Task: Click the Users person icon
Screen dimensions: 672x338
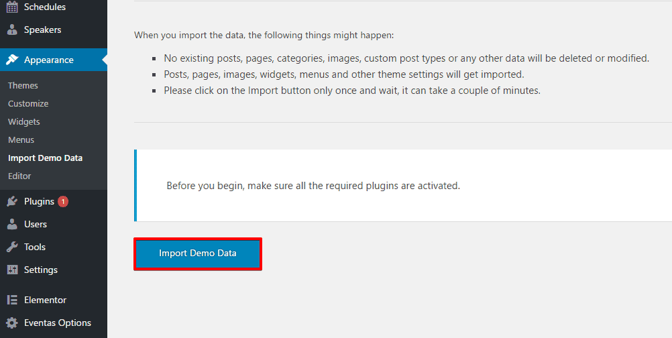Action: click(12, 224)
